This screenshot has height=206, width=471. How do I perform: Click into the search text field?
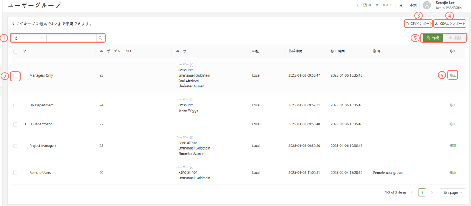71,38
